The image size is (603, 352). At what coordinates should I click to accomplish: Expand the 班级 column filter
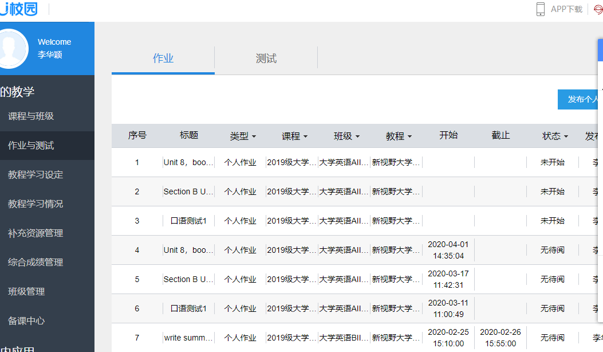pos(346,136)
